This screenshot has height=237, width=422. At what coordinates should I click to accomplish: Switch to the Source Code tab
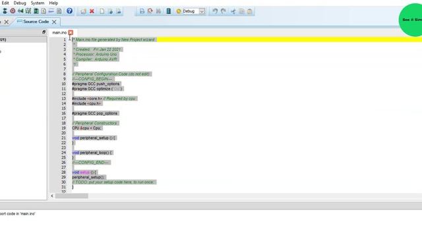36,22
